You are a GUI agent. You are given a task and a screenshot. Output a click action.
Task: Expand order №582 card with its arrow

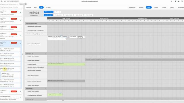point(21,20)
